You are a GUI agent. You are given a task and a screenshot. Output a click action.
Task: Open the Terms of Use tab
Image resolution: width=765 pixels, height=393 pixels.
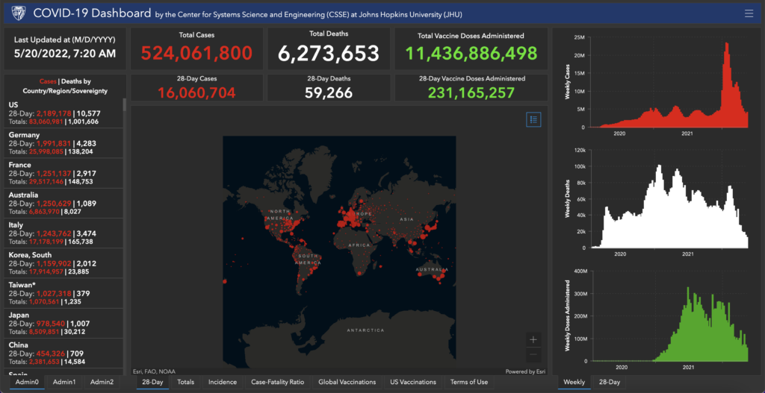468,382
